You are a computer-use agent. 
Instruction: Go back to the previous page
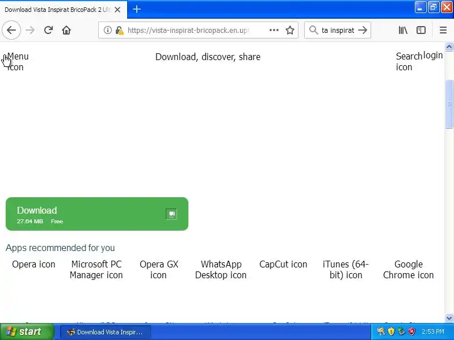click(11, 30)
